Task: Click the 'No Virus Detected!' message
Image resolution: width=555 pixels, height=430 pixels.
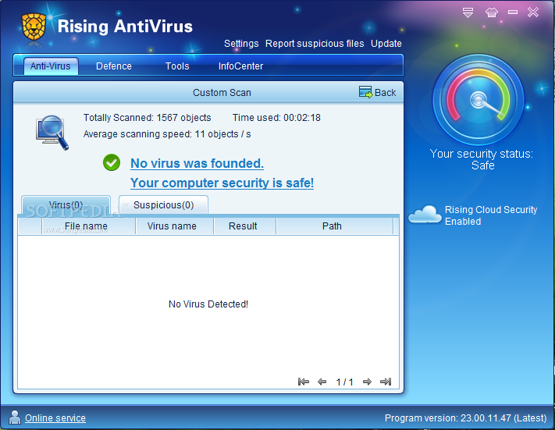Action: coord(208,304)
